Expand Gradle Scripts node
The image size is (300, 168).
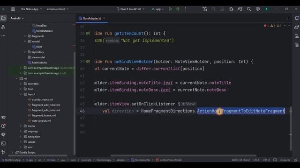[13, 153]
